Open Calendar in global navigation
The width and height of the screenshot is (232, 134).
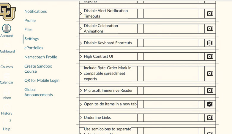tap(7, 82)
